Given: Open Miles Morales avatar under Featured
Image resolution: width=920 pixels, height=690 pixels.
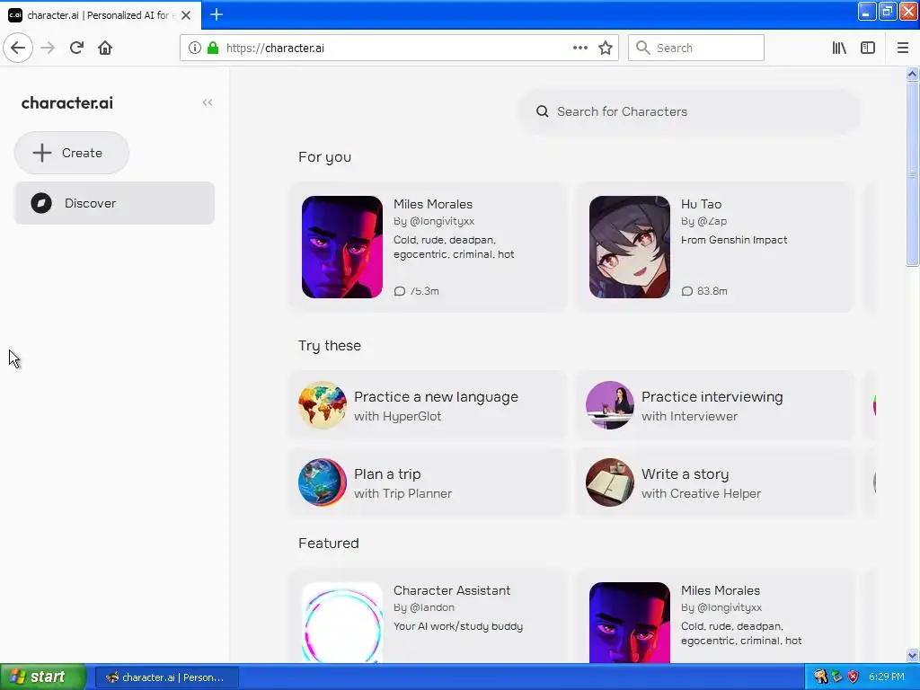Looking at the screenshot, I should click(x=630, y=623).
